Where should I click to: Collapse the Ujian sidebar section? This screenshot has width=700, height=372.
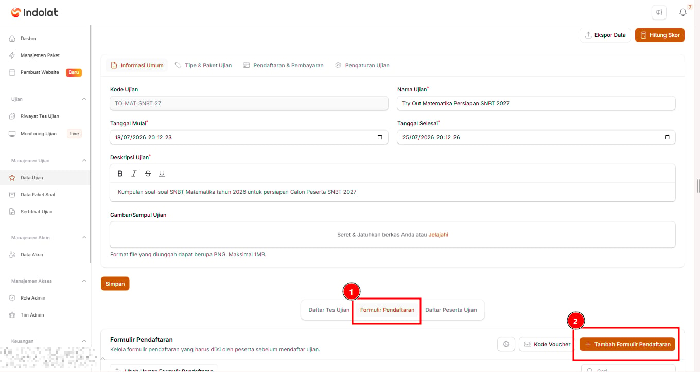pyautogui.click(x=84, y=99)
